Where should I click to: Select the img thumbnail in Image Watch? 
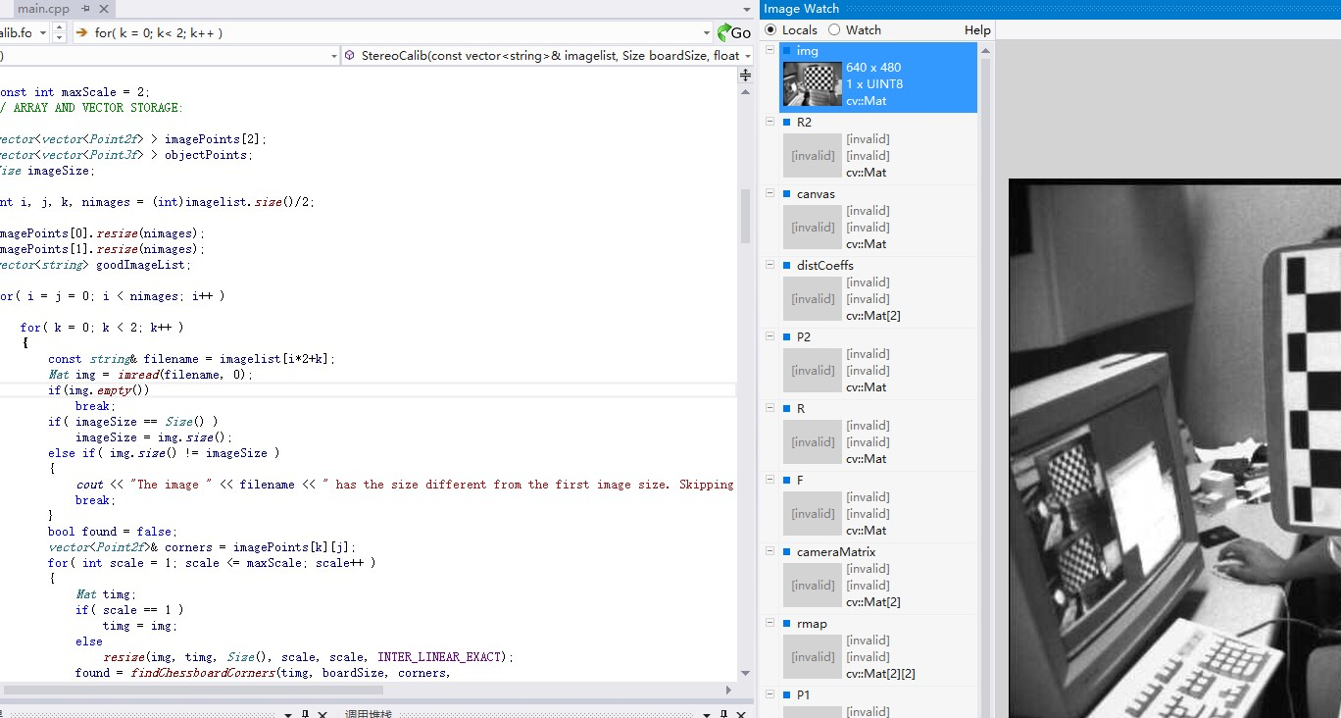click(812, 84)
